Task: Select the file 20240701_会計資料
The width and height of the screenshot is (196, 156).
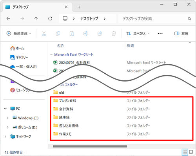Action: (x=72, y=63)
